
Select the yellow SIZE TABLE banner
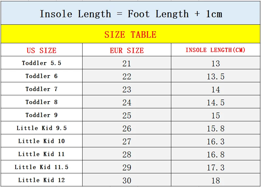[x=130, y=34]
